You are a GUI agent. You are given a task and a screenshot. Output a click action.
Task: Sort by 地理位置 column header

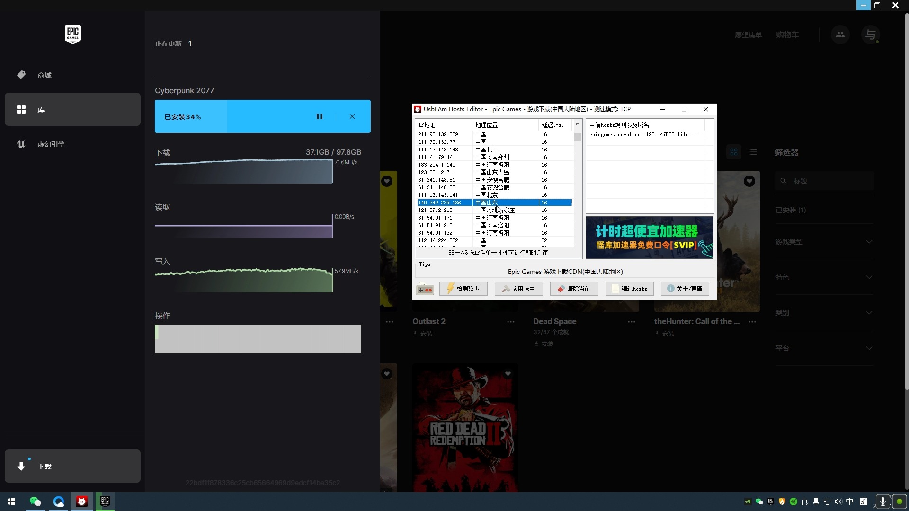[x=506, y=125]
